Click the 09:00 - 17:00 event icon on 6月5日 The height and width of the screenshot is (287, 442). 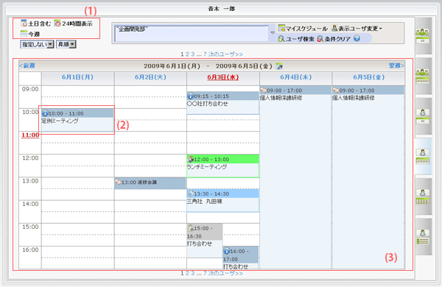336,90
